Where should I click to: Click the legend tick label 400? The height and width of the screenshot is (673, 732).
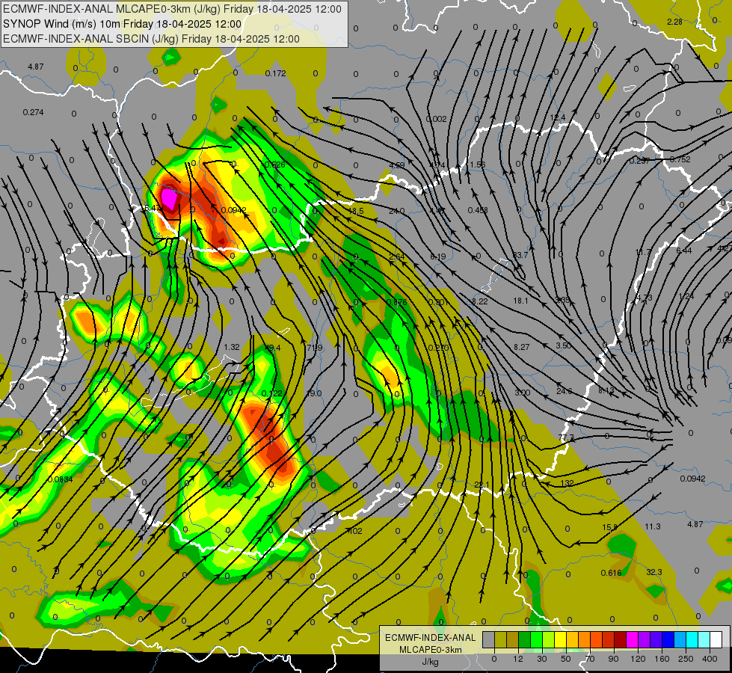tap(710, 659)
